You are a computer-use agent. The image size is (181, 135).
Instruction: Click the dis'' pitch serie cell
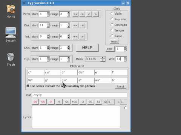click(86, 72)
